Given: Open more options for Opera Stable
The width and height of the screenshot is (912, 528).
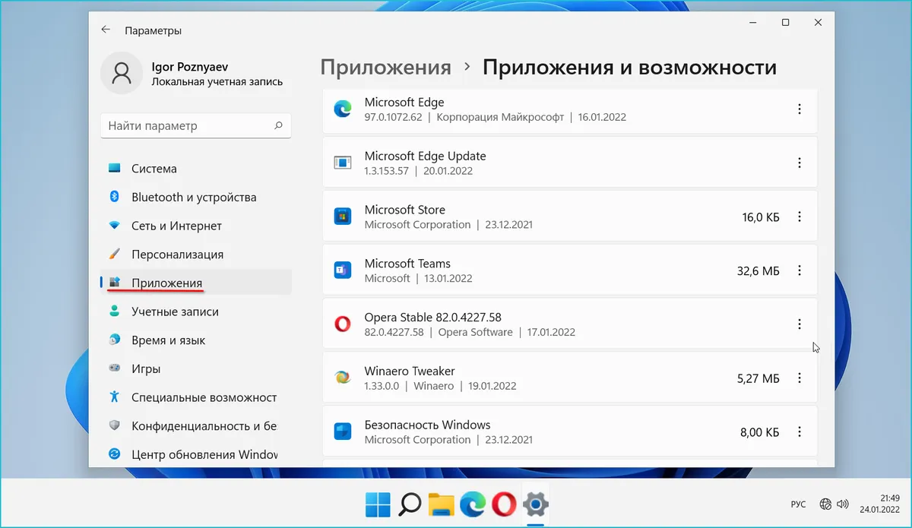Looking at the screenshot, I should (x=799, y=324).
